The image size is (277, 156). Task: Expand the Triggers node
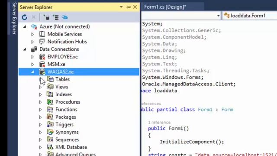40,125
